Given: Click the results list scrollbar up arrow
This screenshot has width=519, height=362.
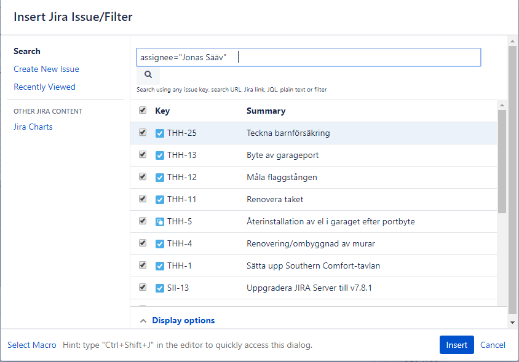Looking at the screenshot, I should click(502, 105).
